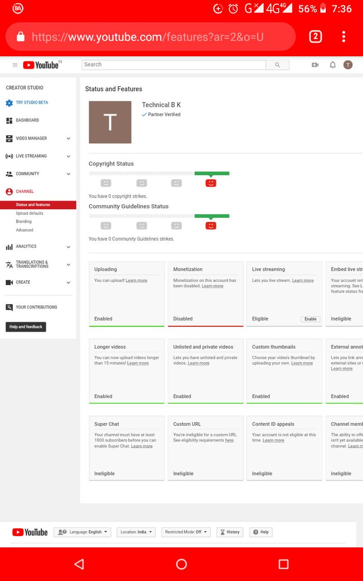Click the footer YouTube logo
The image size is (363, 581).
tap(30, 532)
